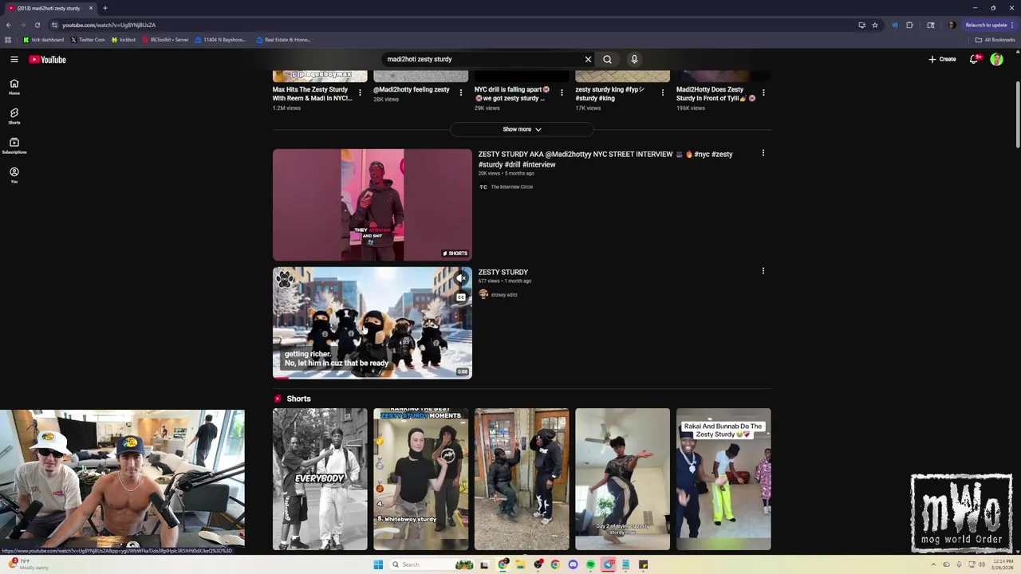Open the Windows Start menu

point(378,564)
